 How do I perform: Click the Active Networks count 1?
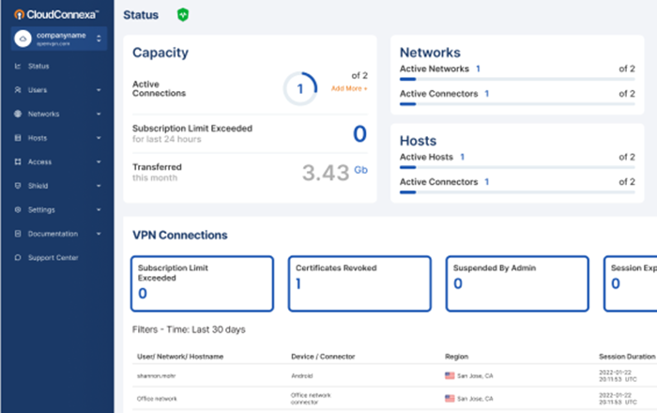(x=478, y=69)
